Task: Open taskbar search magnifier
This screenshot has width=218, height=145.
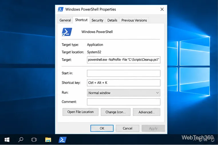Action: point(21,140)
